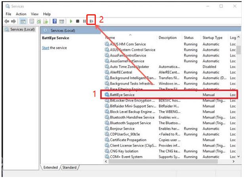The image size is (244, 179).
Task: Sort by the Status column header
Action: coord(189,38)
